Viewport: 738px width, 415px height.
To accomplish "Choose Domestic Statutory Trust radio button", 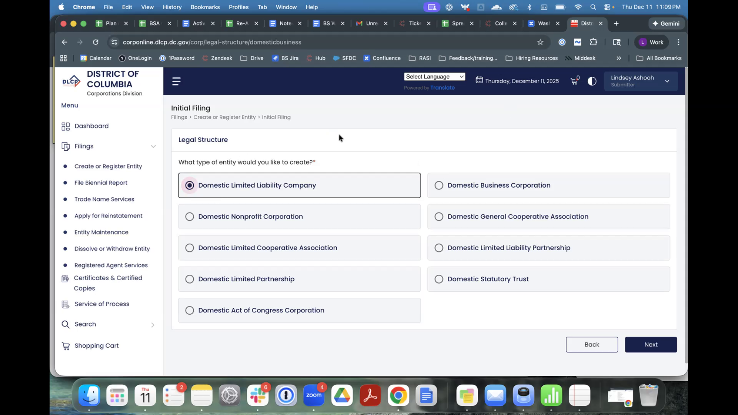I will click(439, 279).
